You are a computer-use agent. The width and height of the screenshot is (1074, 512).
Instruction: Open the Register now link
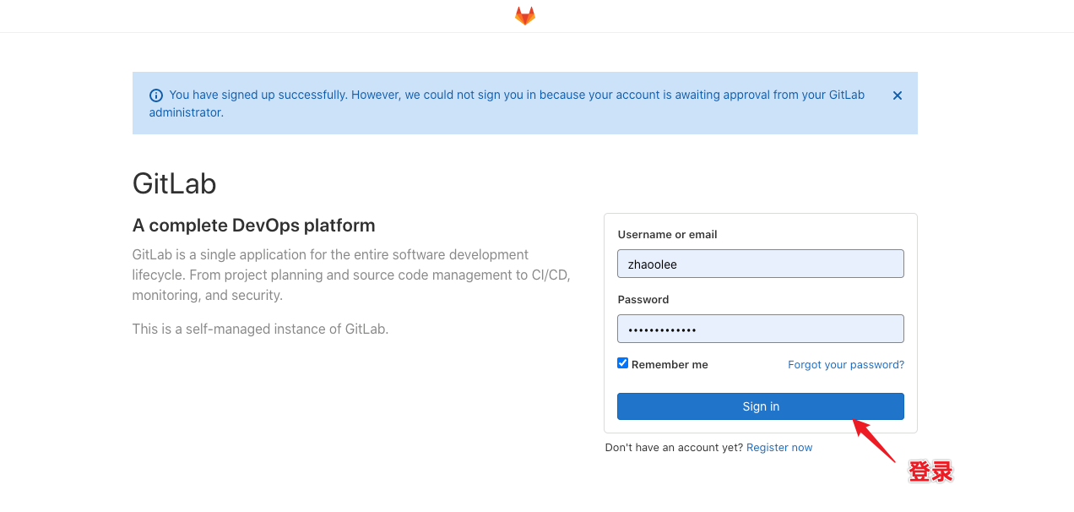point(779,448)
